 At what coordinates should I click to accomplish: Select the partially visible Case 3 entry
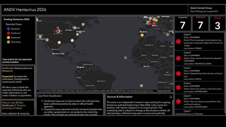[x=187, y=111]
